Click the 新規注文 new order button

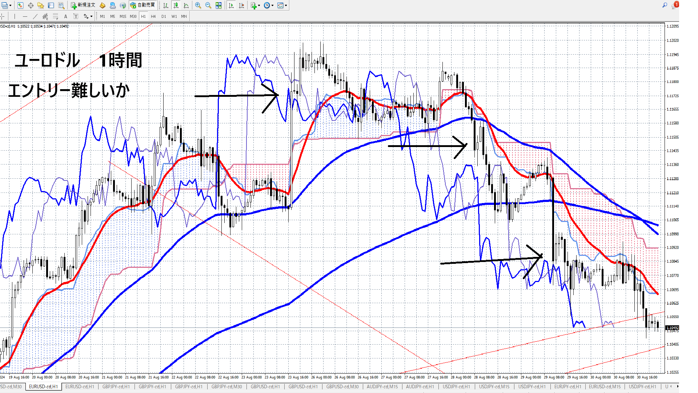[83, 5]
